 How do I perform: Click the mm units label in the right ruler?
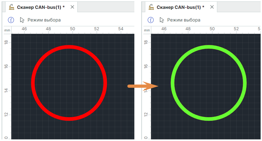[147, 30]
